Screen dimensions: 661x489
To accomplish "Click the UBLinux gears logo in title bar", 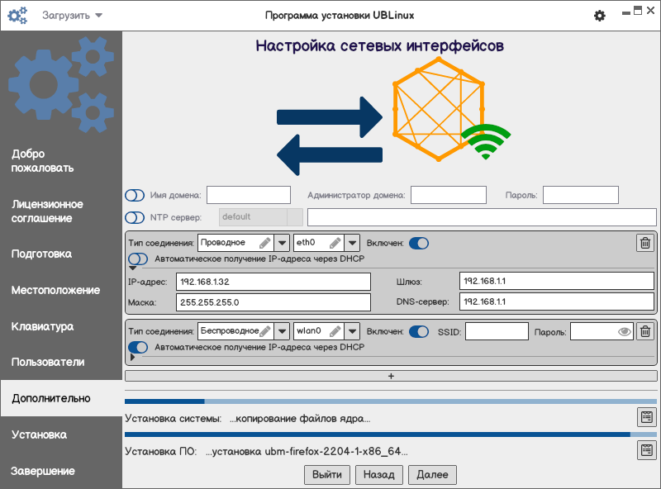I will tap(17, 15).
